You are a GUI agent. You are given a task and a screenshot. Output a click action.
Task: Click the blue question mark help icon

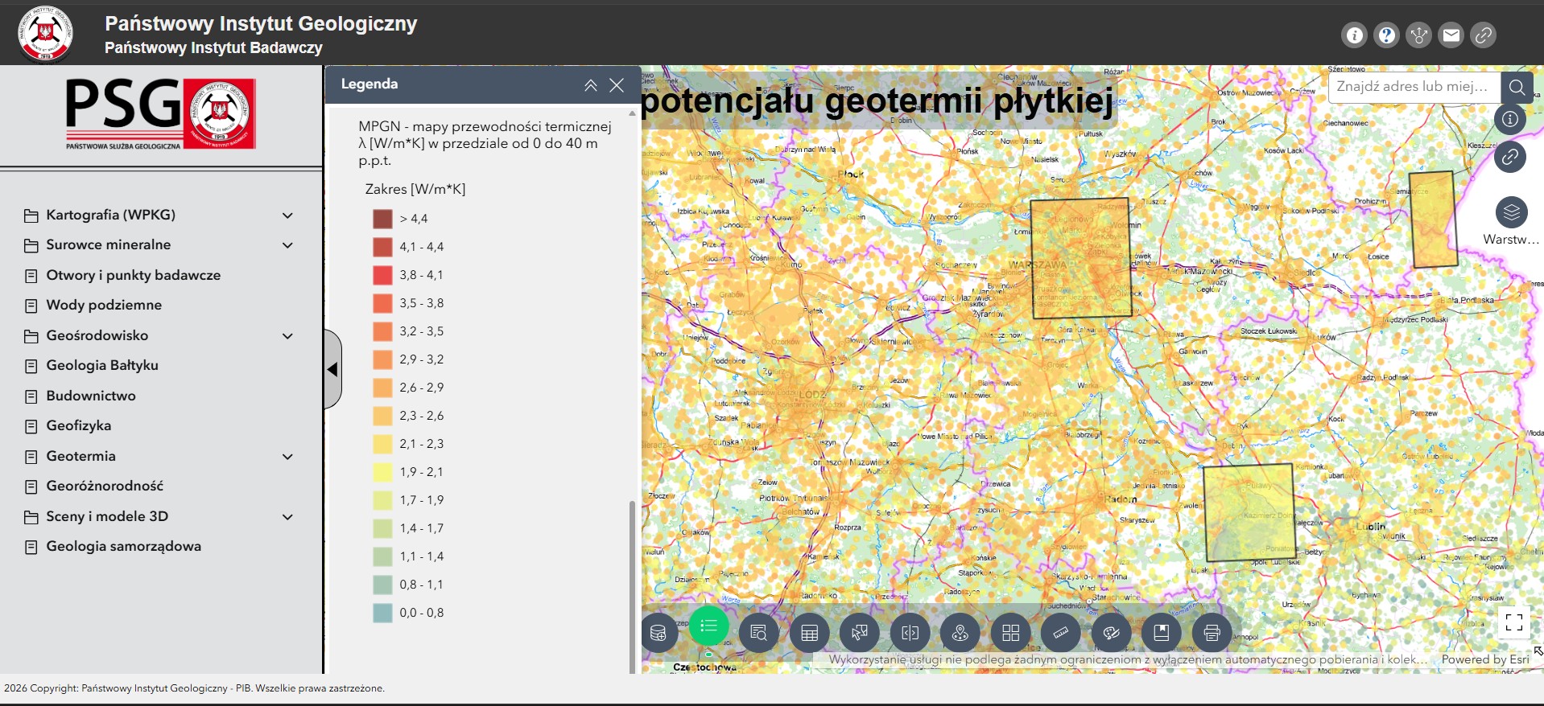[1387, 35]
